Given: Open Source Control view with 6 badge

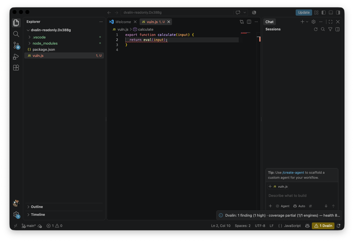Looking at the screenshot, I should [x=16, y=45].
